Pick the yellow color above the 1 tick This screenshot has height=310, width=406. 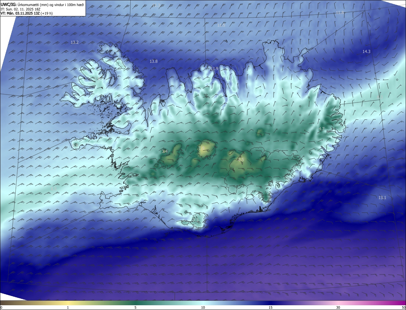[x=68, y=303]
